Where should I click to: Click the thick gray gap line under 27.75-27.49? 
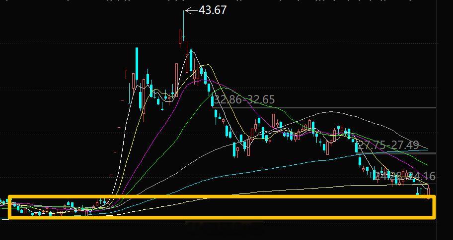click(397, 153)
